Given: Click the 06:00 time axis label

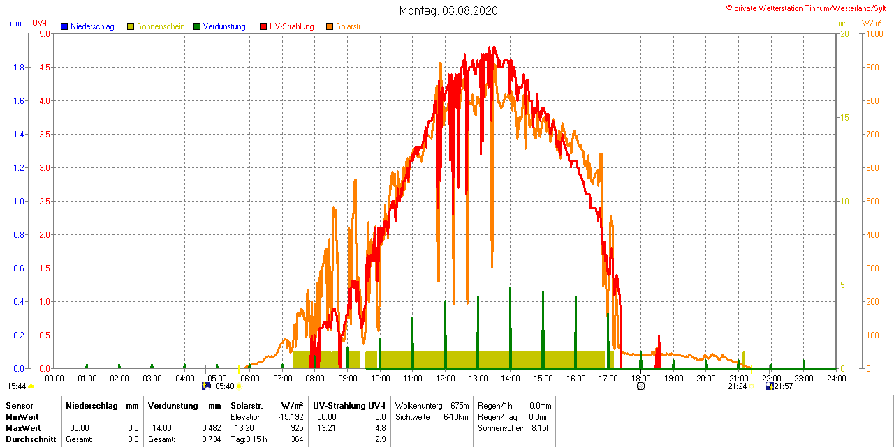Looking at the screenshot, I should (x=249, y=378).
